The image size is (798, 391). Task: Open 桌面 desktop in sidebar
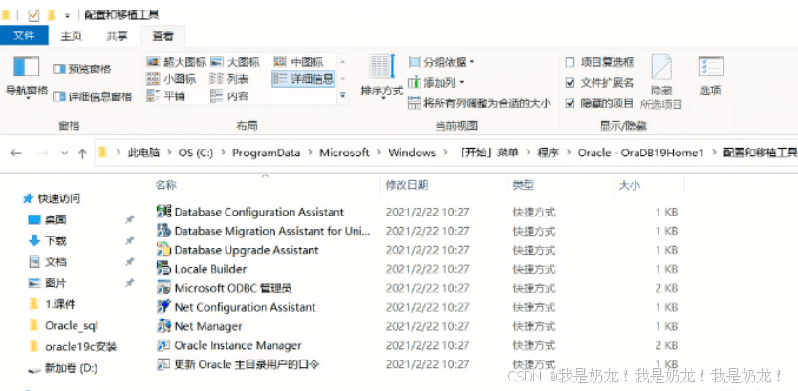click(55, 219)
